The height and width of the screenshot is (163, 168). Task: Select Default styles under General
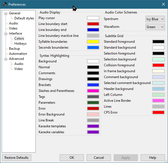click(x=24, y=18)
